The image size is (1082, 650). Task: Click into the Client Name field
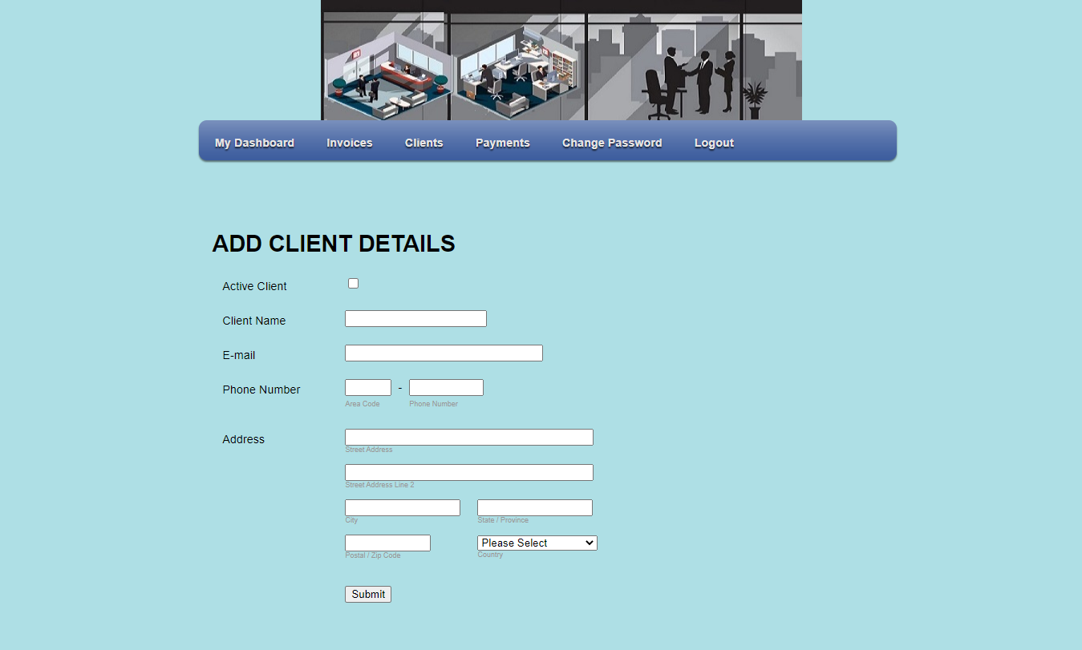(x=415, y=318)
